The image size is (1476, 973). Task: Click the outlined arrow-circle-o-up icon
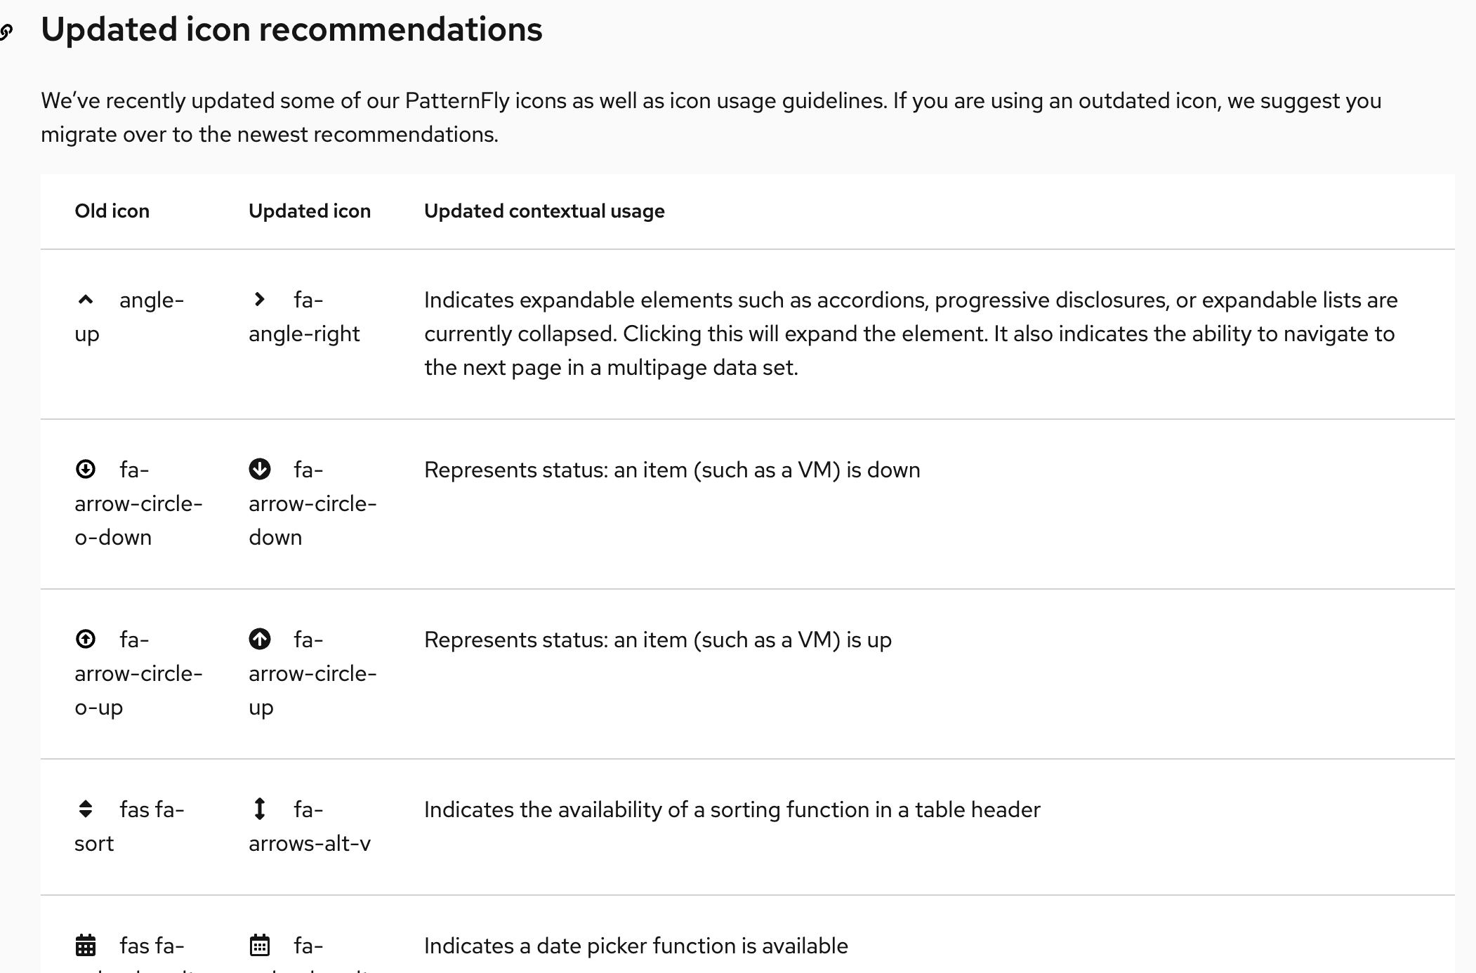tap(86, 639)
